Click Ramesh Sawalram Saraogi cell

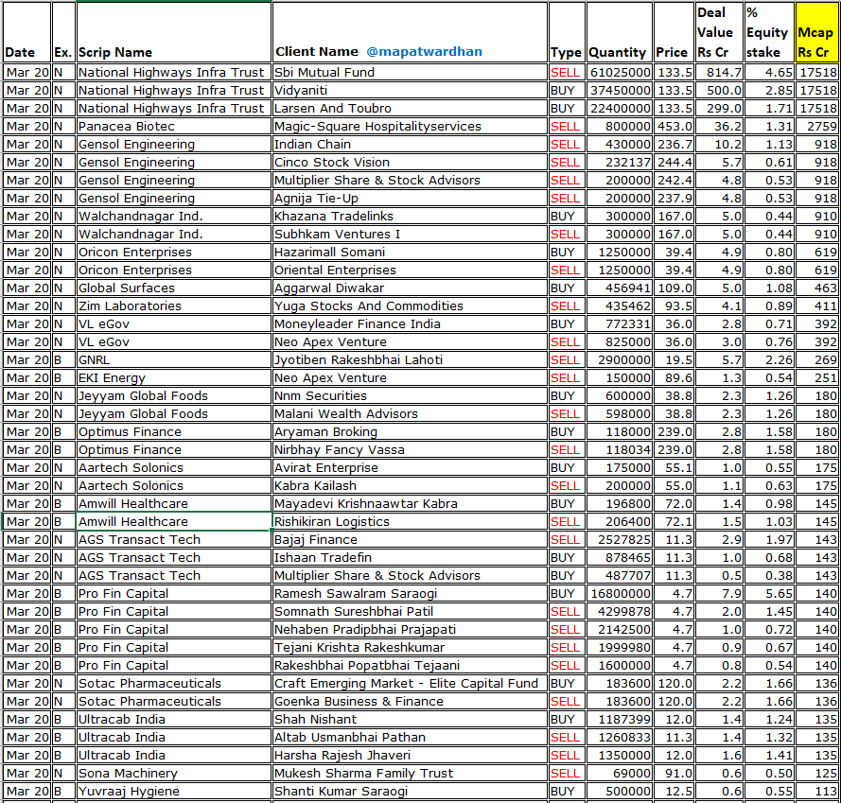click(410, 593)
